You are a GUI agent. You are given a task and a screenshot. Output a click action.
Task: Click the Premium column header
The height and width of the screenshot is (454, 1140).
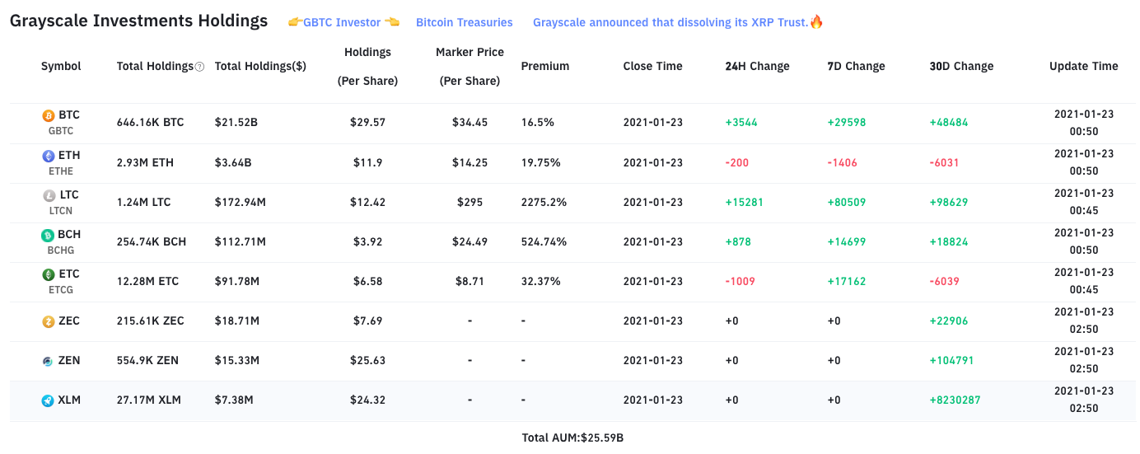(544, 66)
